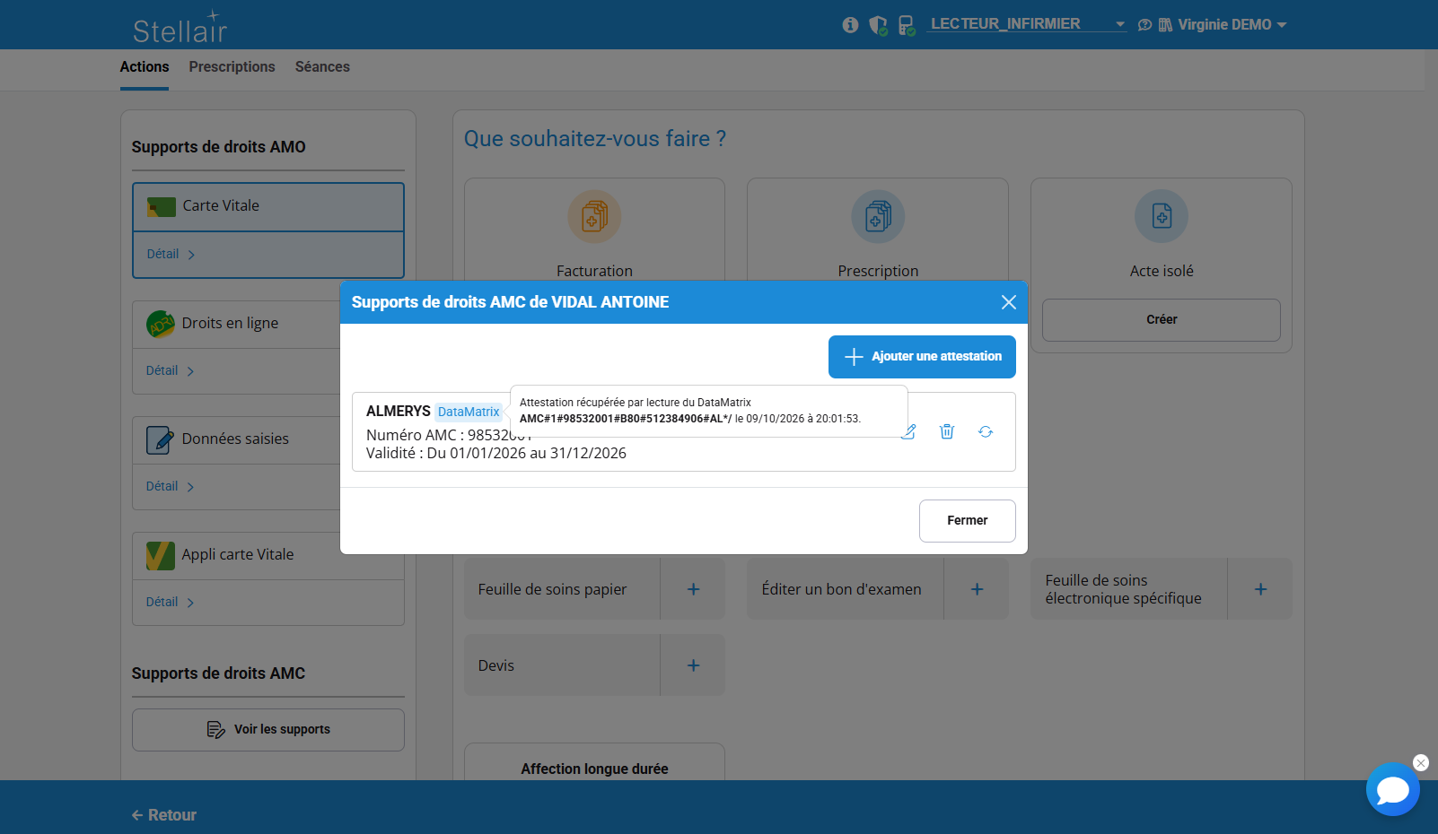Edit the ALMERYS attestation with the pencil icon
Viewport: 1438px width, 834px height.
click(x=908, y=431)
